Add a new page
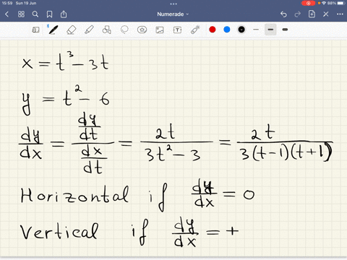The height and width of the screenshot is (260, 347). pyautogui.click(x=312, y=14)
